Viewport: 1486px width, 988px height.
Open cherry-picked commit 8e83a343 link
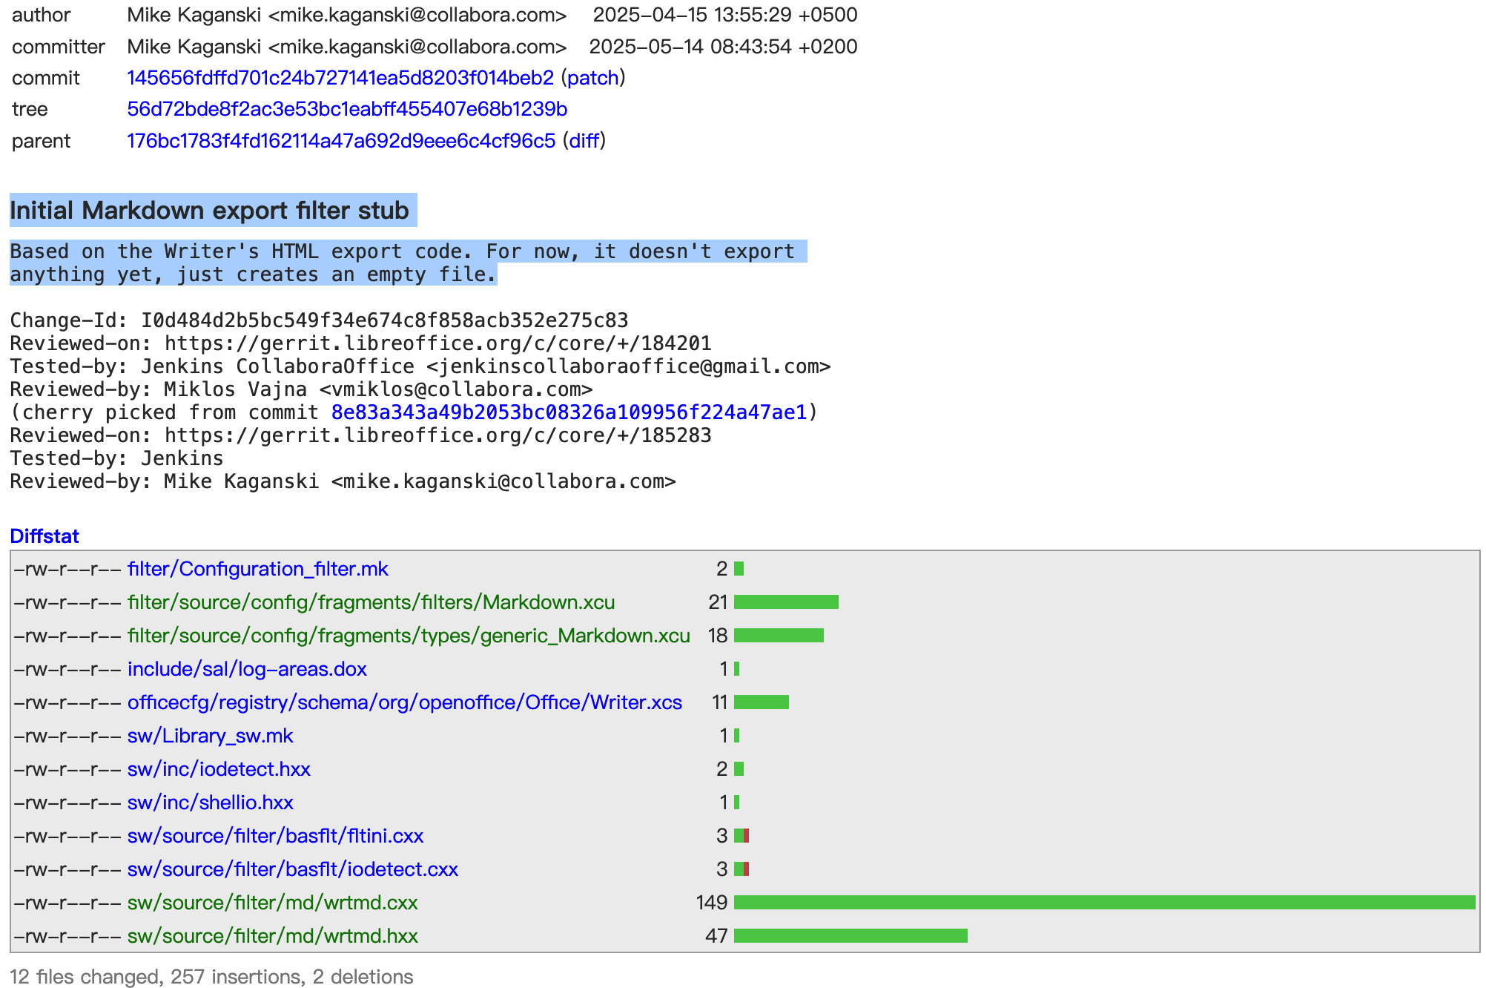tap(569, 412)
